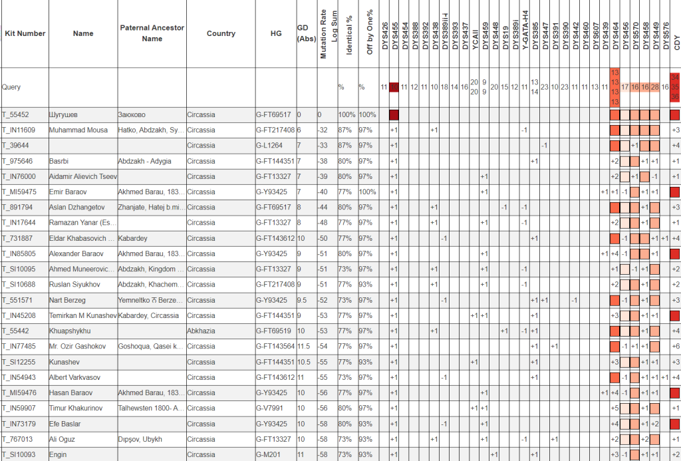Click the Abkhazia country cell
Viewport: 681px width, 461px height.
[202, 331]
